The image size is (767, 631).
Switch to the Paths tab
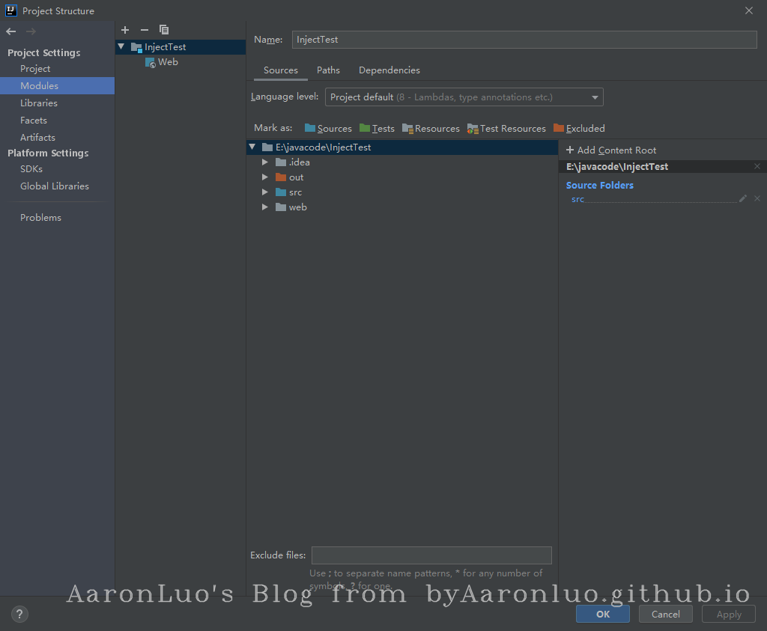point(328,70)
